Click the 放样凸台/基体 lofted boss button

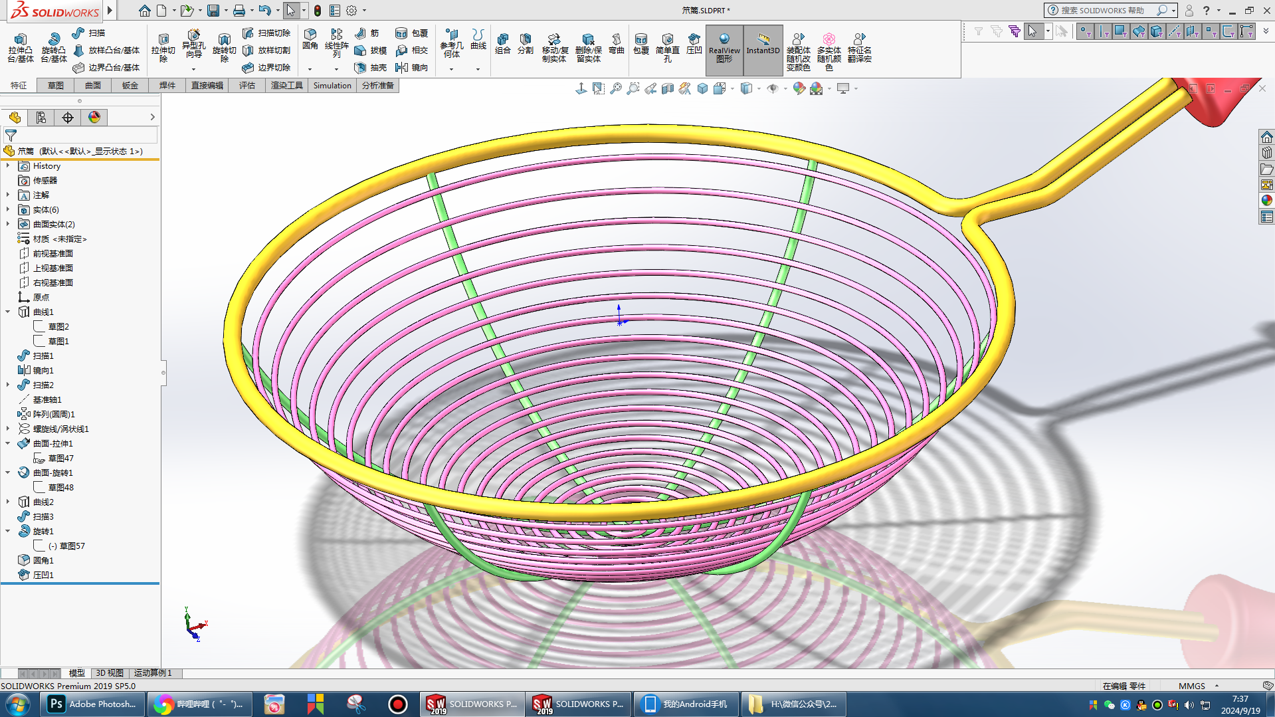tap(106, 51)
